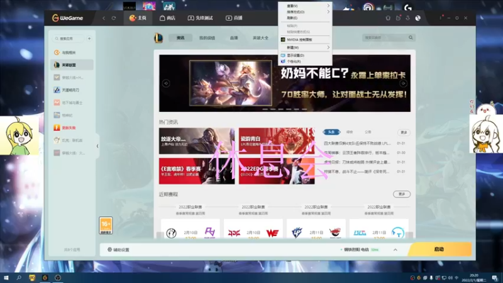Go back with the left arrow in WeGame header
This screenshot has height=283, width=503.
click(x=104, y=18)
